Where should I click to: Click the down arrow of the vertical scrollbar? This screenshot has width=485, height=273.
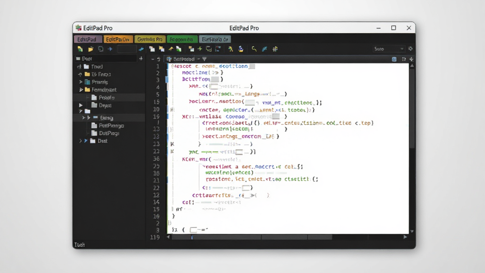tap(412, 231)
